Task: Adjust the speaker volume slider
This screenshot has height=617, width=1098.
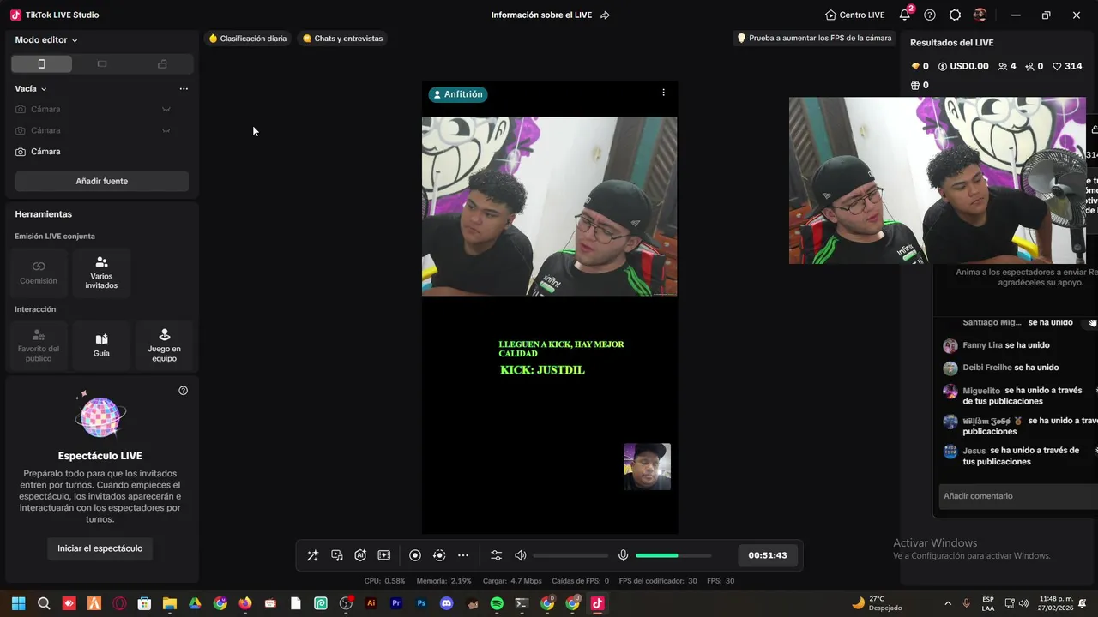Action: pos(570,555)
